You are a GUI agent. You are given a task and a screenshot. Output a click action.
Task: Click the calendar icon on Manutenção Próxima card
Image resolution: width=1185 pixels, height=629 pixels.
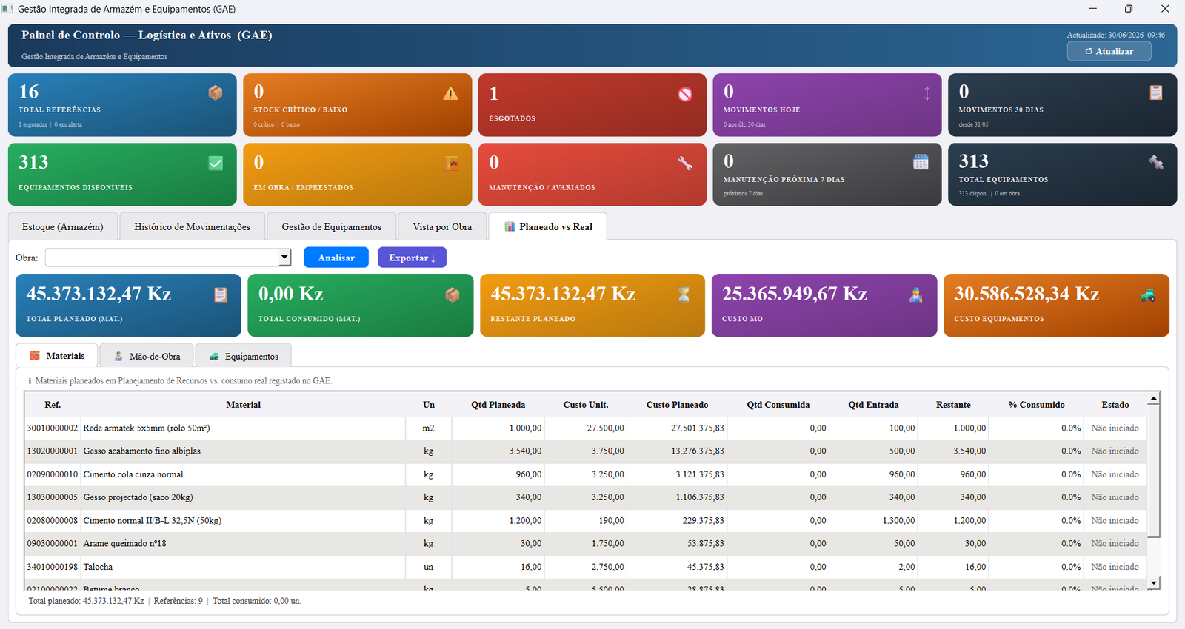coord(921,162)
